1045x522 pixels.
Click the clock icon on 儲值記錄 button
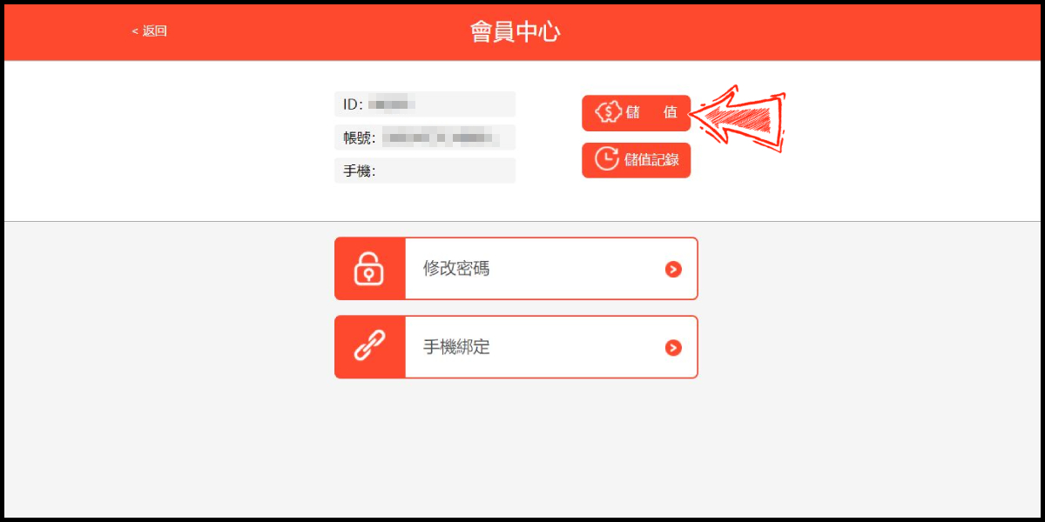point(607,158)
